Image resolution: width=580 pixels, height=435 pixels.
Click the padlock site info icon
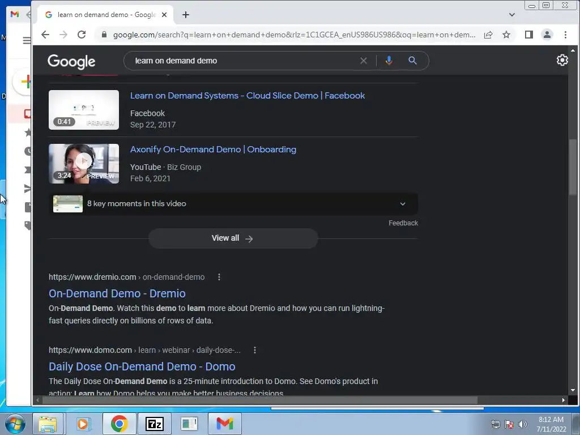point(104,35)
